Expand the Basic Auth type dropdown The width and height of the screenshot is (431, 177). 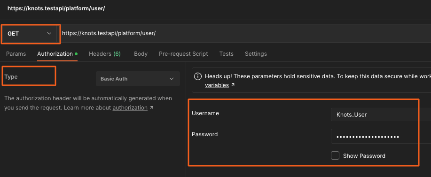click(x=138, y=79)
